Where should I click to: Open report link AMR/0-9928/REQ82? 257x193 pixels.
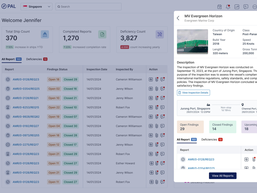click(26, 117)
